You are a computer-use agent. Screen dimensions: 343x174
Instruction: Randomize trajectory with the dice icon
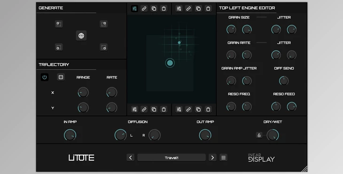coord(61,77)
